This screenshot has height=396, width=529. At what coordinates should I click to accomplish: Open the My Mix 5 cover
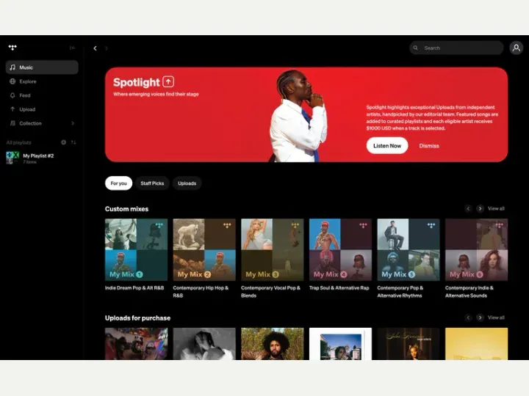tap(409, 250)
